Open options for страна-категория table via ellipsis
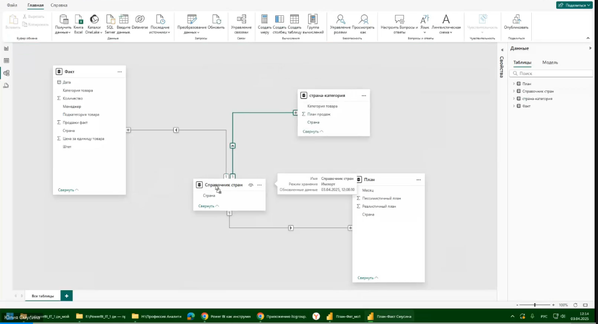 pyautogui.click(x=363, y=95)
